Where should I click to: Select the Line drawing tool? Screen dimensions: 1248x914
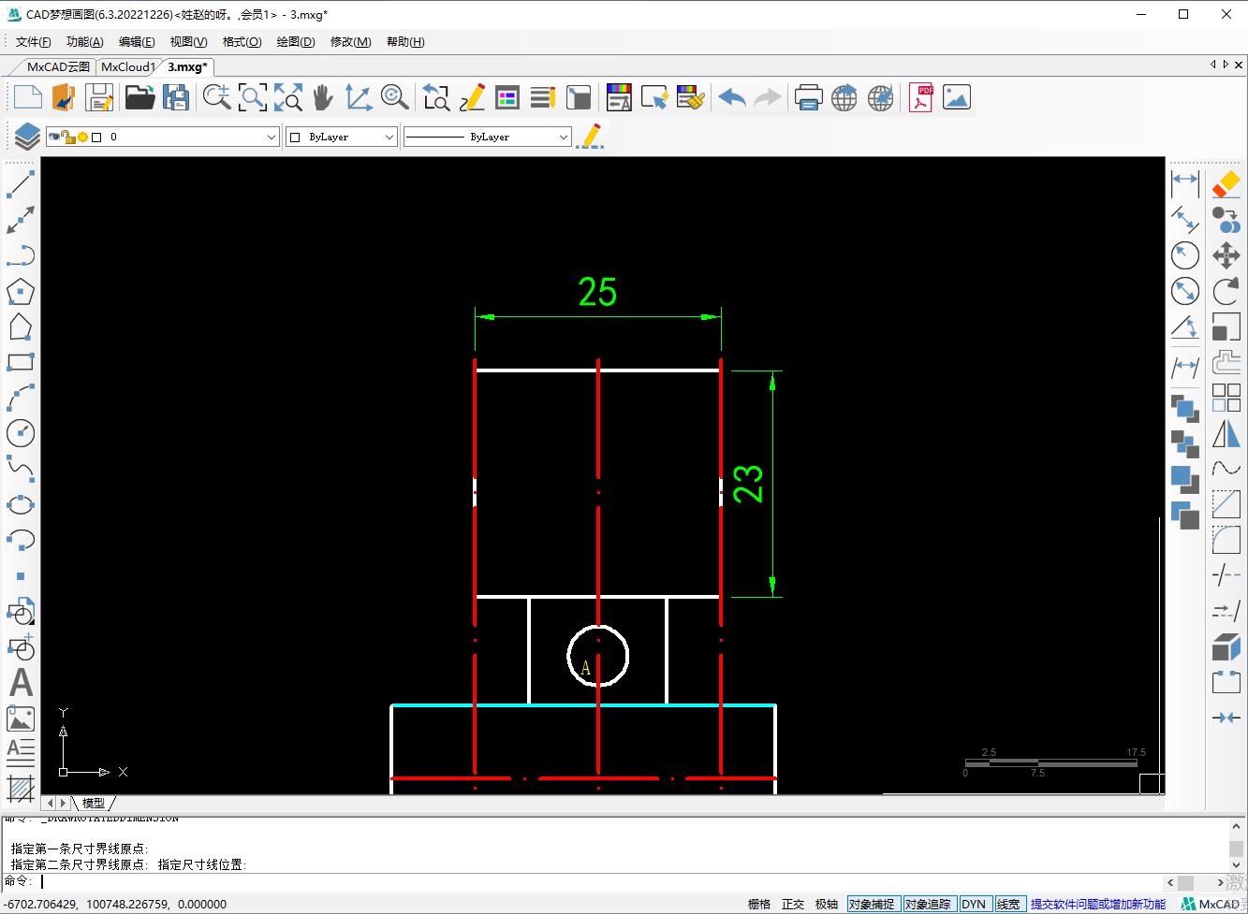pos(21,183)
